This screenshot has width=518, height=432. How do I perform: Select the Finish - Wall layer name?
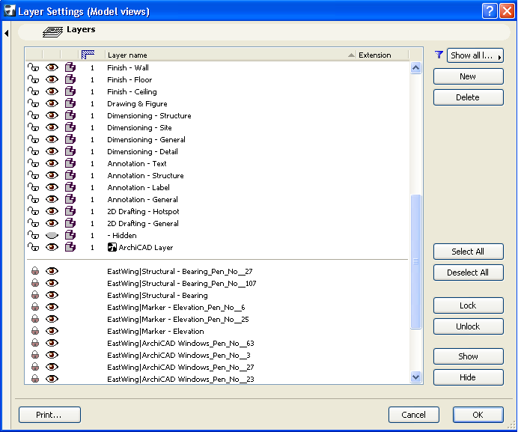(x=128, y=68)
